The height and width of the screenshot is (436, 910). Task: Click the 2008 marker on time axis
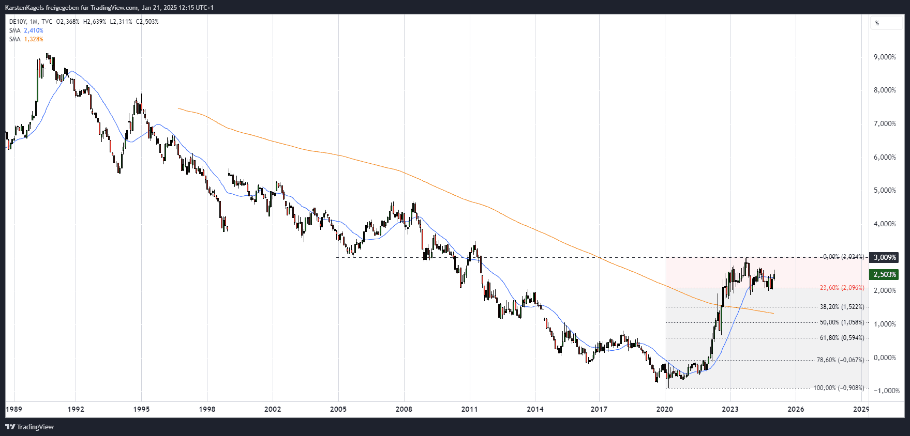(x=404, y=409)
